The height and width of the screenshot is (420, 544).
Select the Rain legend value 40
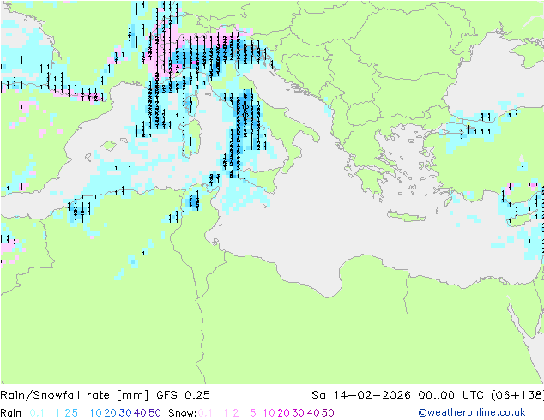(140, 413)
